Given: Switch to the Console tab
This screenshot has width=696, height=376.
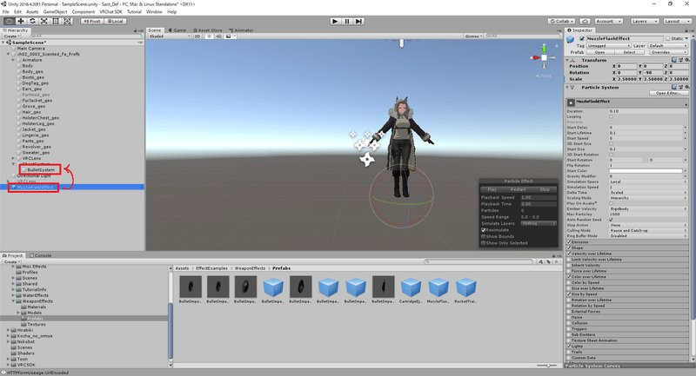Looking at the screenshot, I should pos(40,255).
